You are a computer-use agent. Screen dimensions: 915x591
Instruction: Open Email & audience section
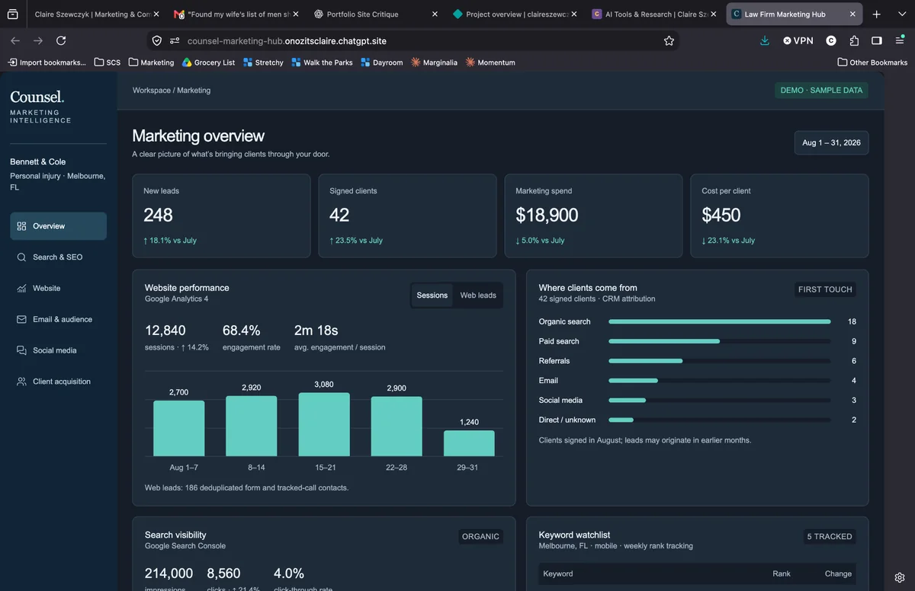click(x=58, y=320)
